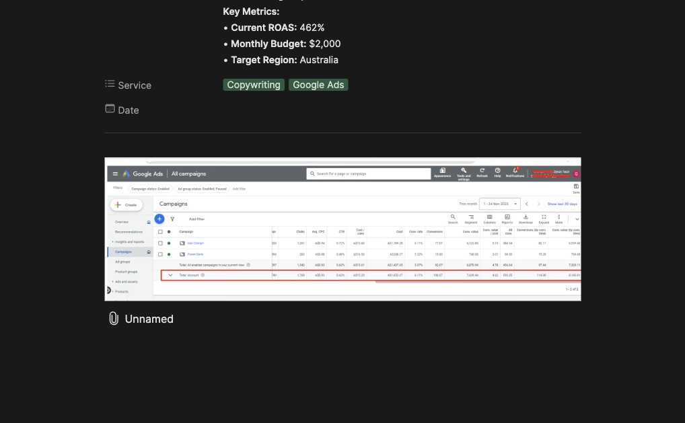This screenshot has width=685, height=423.
Task: Open the Power Bank campaign link
Action: 195,254
